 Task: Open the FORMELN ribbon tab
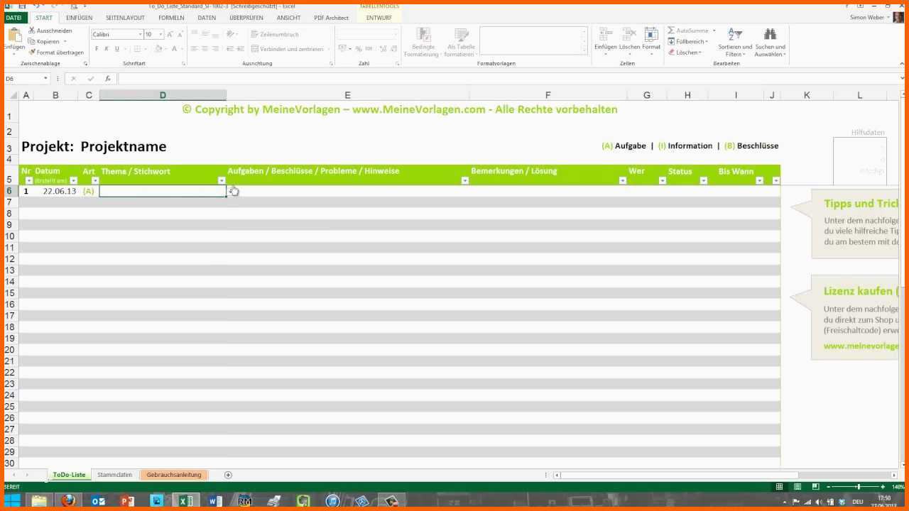click(x=171, y=18)
